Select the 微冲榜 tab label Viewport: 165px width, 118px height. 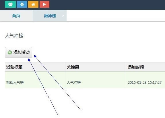[x=50, y=16]
